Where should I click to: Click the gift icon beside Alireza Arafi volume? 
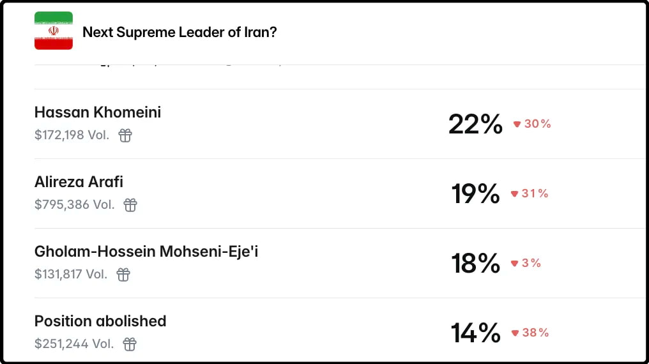[x=130, y=205]
